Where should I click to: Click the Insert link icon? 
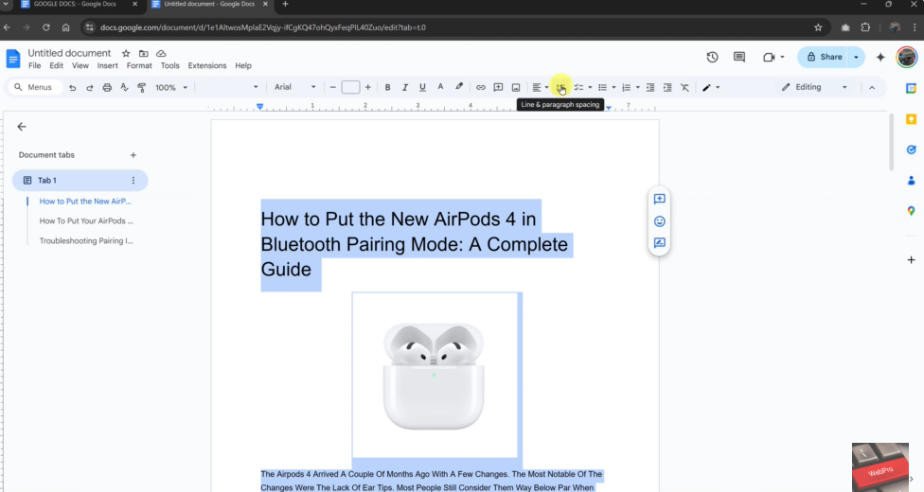click(481, 87)
